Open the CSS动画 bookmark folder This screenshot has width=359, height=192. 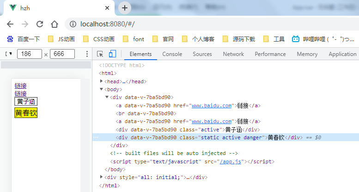99,39
